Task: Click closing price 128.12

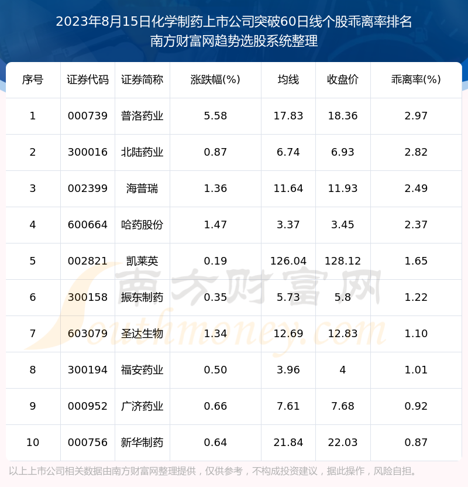Action: (x=343, y=261)
